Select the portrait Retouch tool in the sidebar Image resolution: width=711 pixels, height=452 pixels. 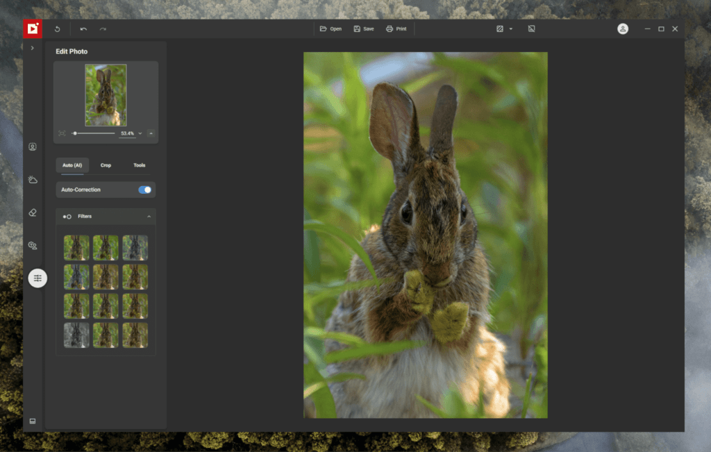coord(33,147)
